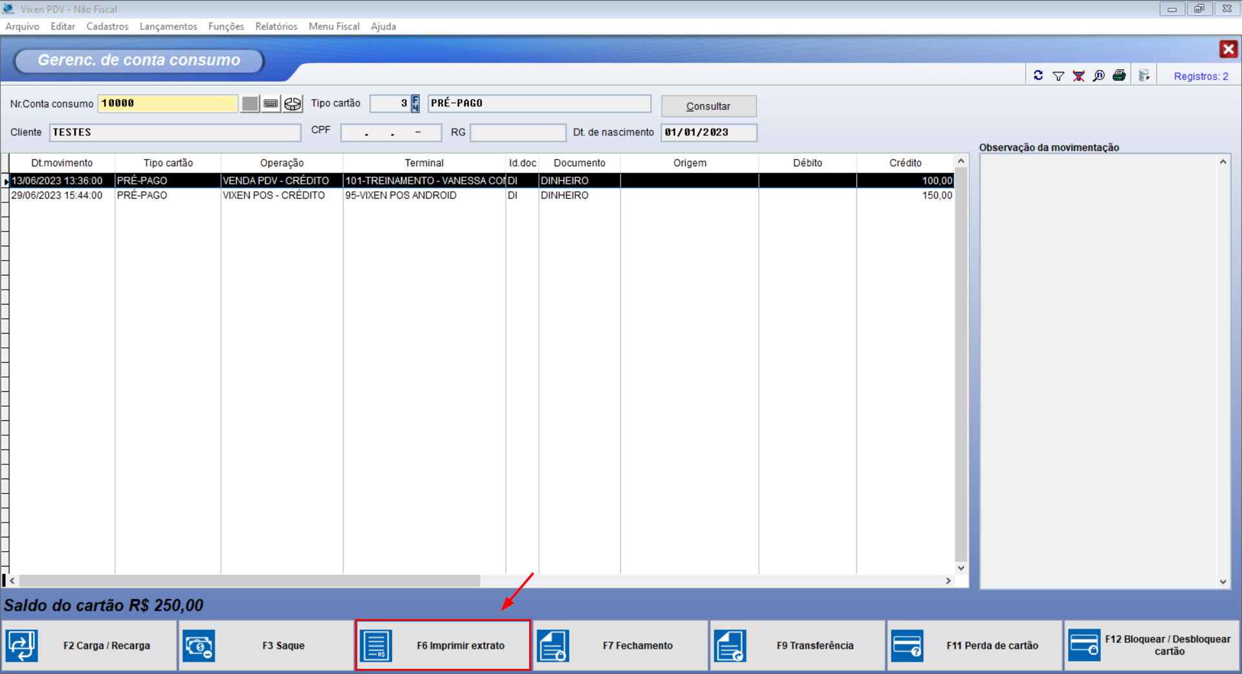Open the Lançamentos menu

click(x=168, y=27)
